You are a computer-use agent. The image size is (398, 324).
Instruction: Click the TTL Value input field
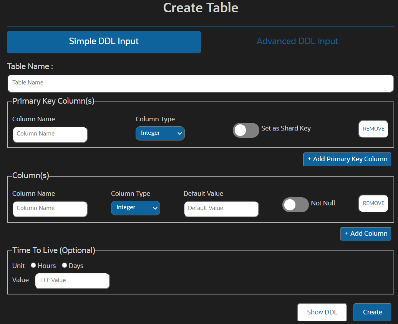click(x=72, y=281)
